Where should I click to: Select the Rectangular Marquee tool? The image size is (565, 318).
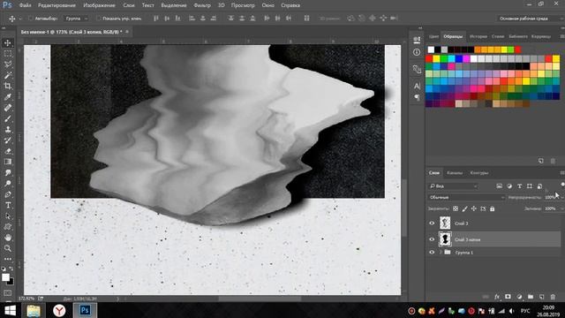pos(8,54)
